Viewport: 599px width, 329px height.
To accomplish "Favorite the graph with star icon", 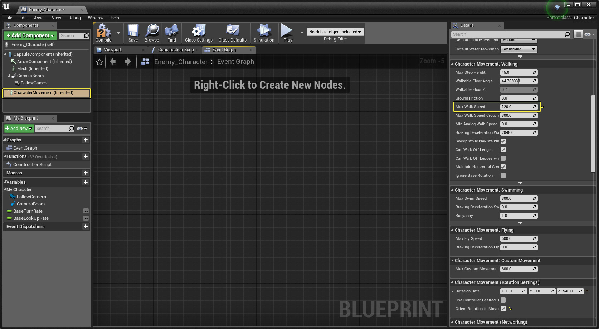I will pos(99,62).
